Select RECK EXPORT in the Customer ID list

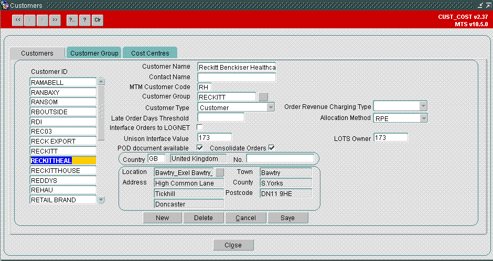[x=63, y=141]
